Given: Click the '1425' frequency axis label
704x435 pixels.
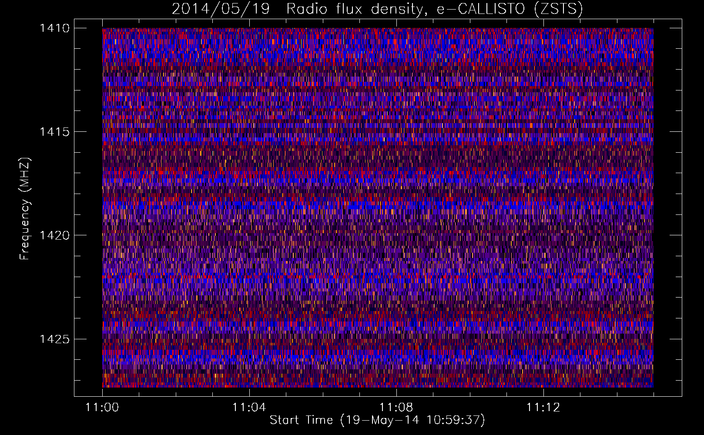Looking at the screenshot, I should pyautogui.click(x=55, y=339).
